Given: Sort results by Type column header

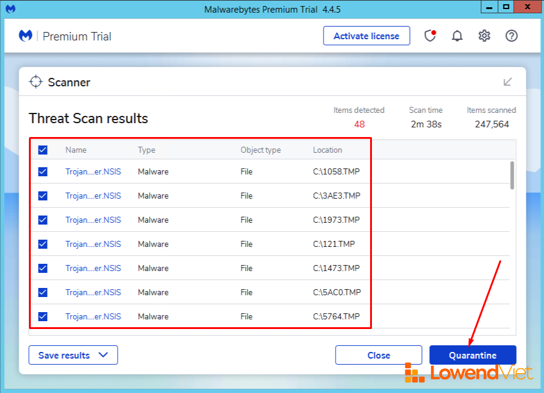Looking at the screenshot, I should click(146, 150).
